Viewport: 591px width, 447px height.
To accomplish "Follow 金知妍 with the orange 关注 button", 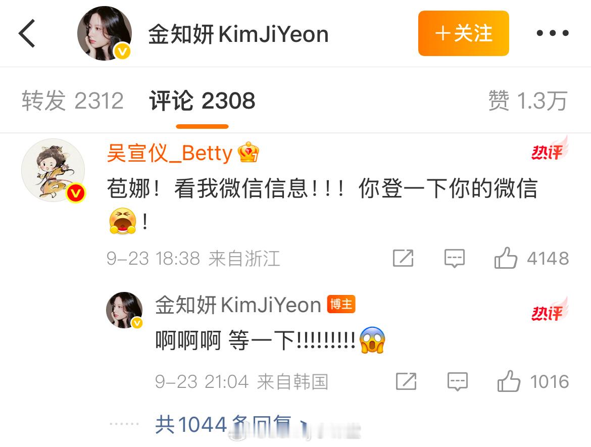I will point(463,33).
